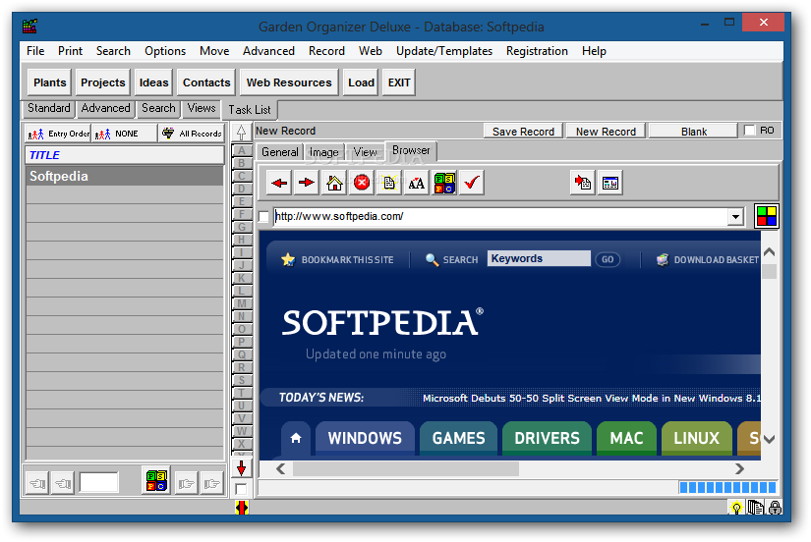811x542 pixels.
Task: Switch to the General tab
Action: [x=280, y=152]
